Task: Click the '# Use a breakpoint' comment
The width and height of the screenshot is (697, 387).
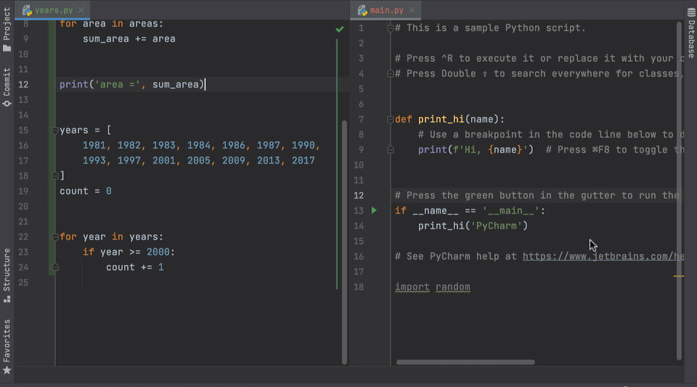Action: point(551,135)
